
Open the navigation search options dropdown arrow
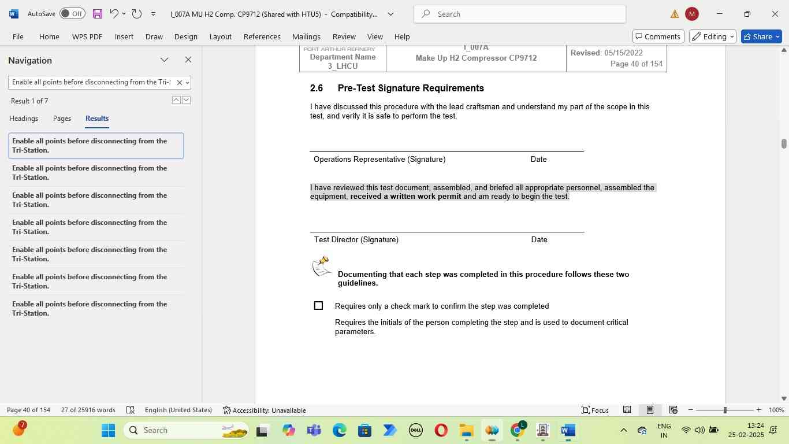pyautogui.click(x=187, y=83)
